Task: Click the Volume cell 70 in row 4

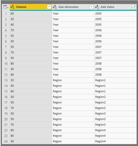Action: 31,30
